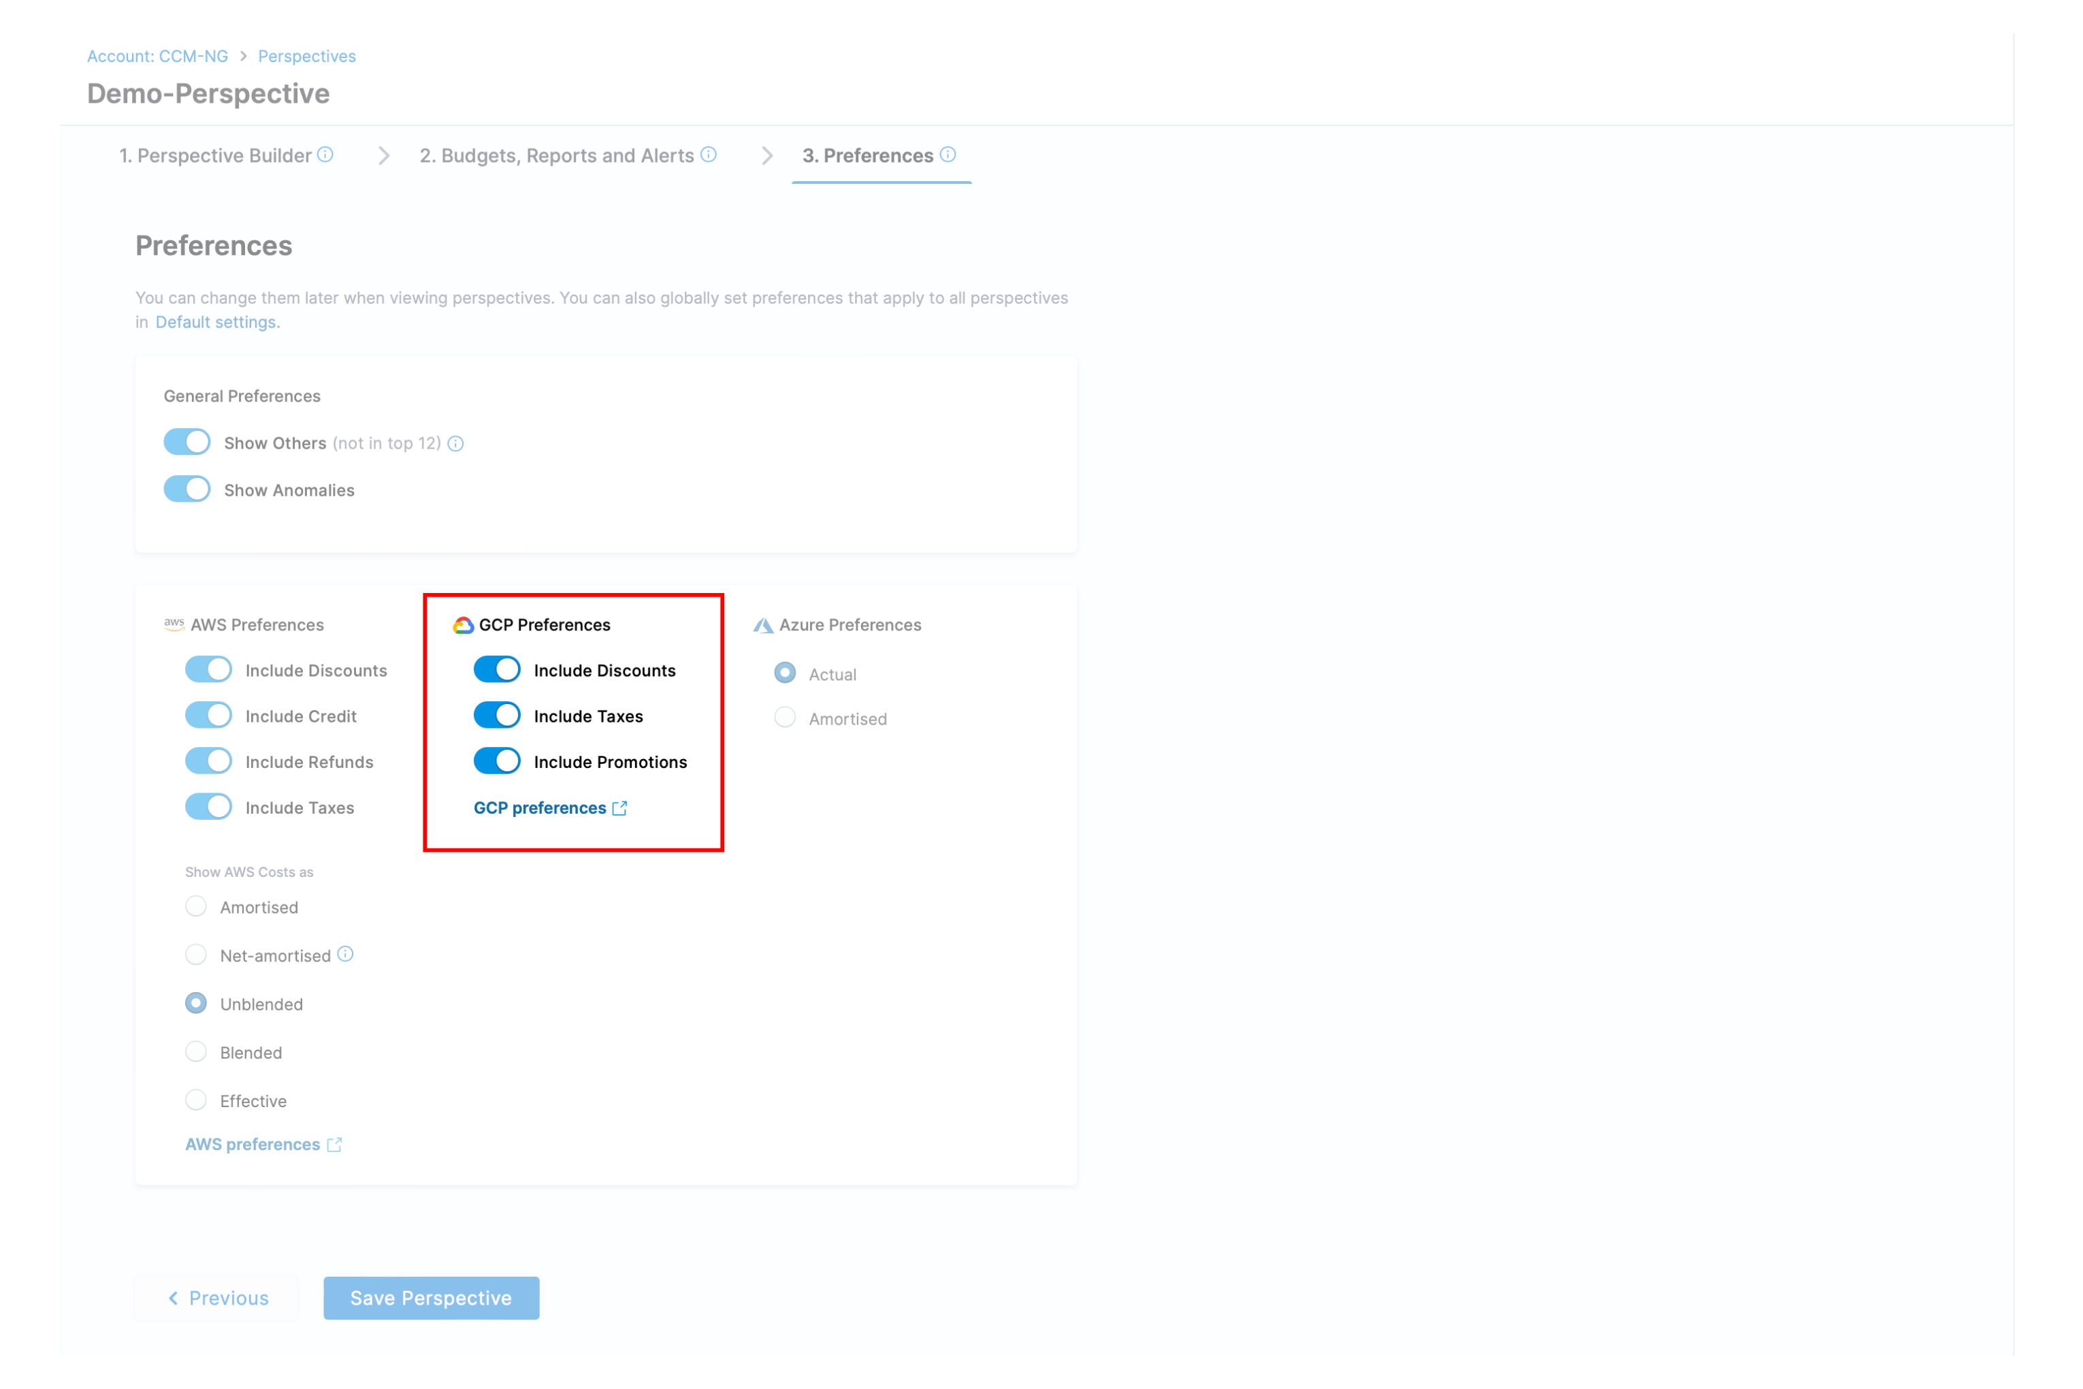2083x1389 pixels.
Task: Choose Blended AWS cost option
Action: tap(196, 1053)
